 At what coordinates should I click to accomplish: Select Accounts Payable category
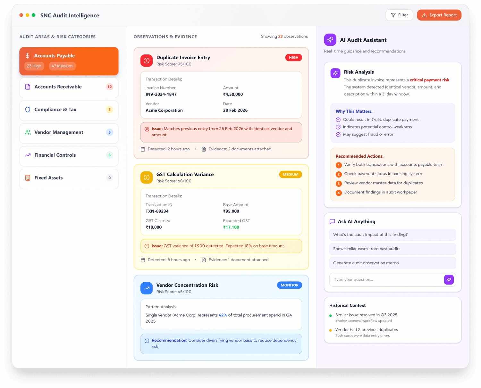69,61
